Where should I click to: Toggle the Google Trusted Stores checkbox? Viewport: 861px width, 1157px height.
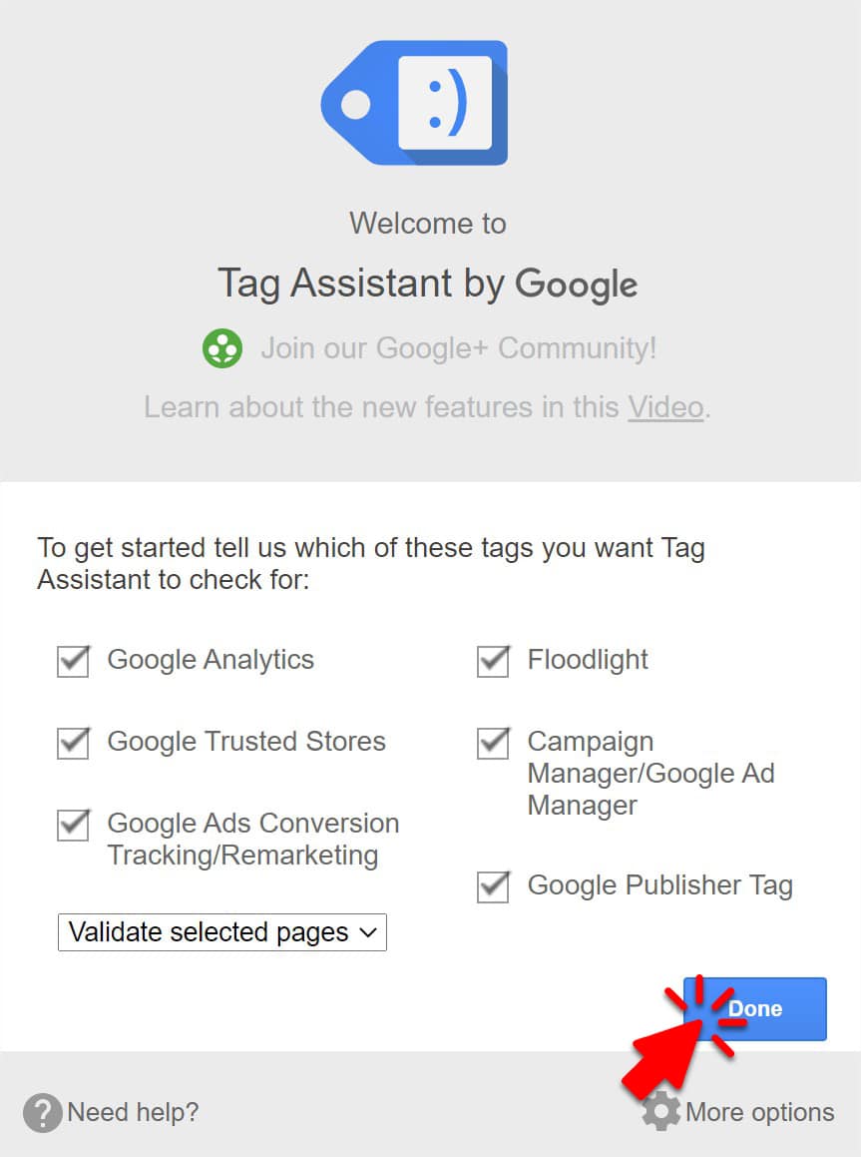(x=73, y=743)
